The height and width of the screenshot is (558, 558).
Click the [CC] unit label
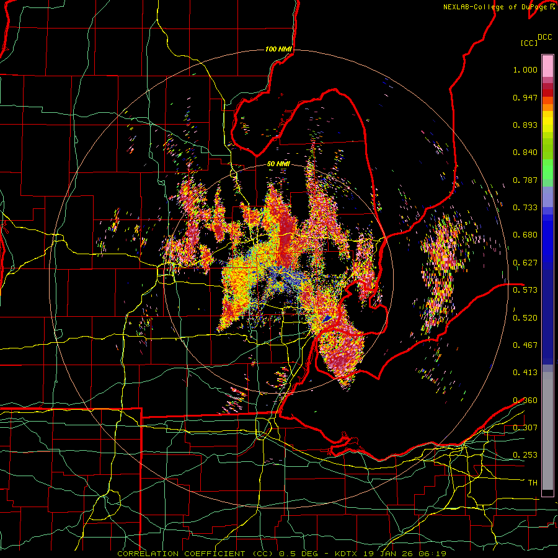pyautogui.click(x=529, y=43)
